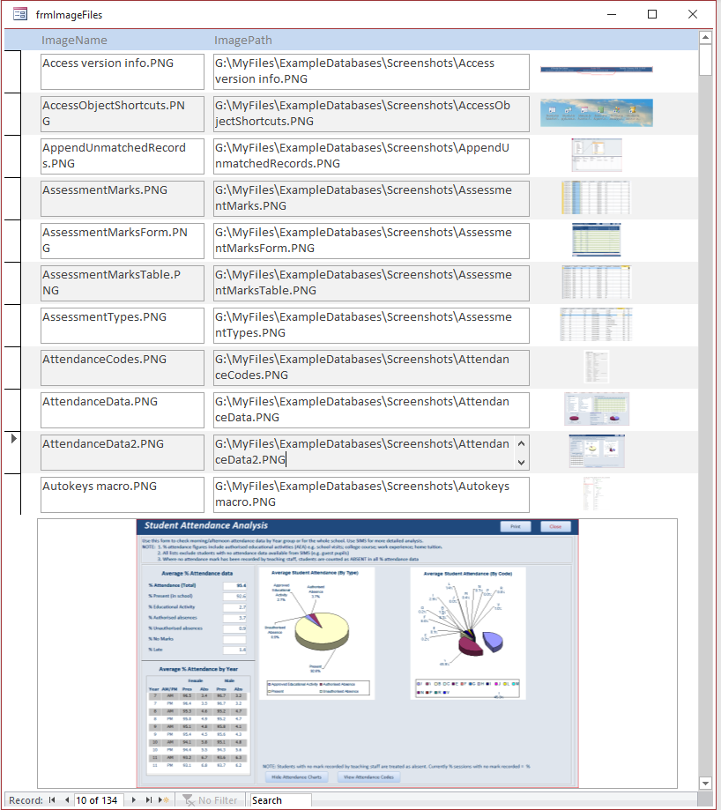Image resolution: width=721 pixels, height=810 pixels.
Task: Click path field for Autokeys macro.PNG
Action: point(371,495)
